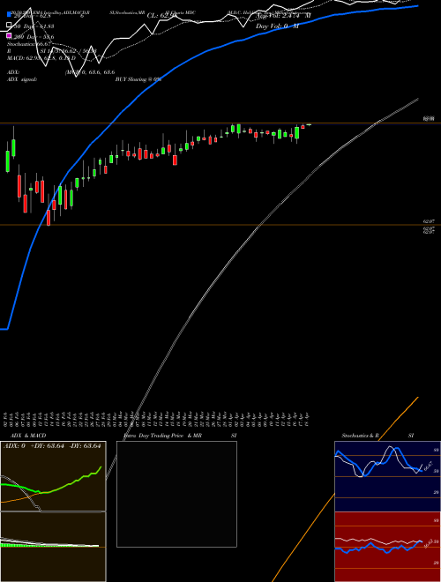Open the MACD histogram panel below ADX
Screen dimensions: 441x582
(53, 547)
